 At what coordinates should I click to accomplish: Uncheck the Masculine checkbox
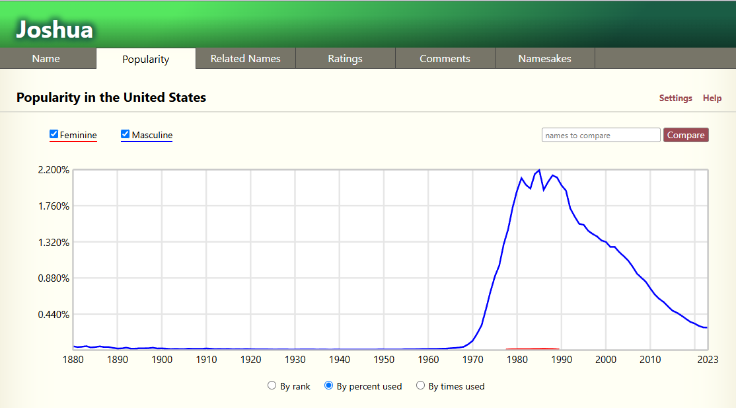pyautogui.click(x=126, y=134)
